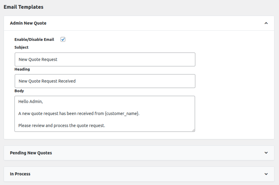Click the textarea resize handle below the Body field
The height and width of the screenshot is (185, 279).
click(193, 130)
